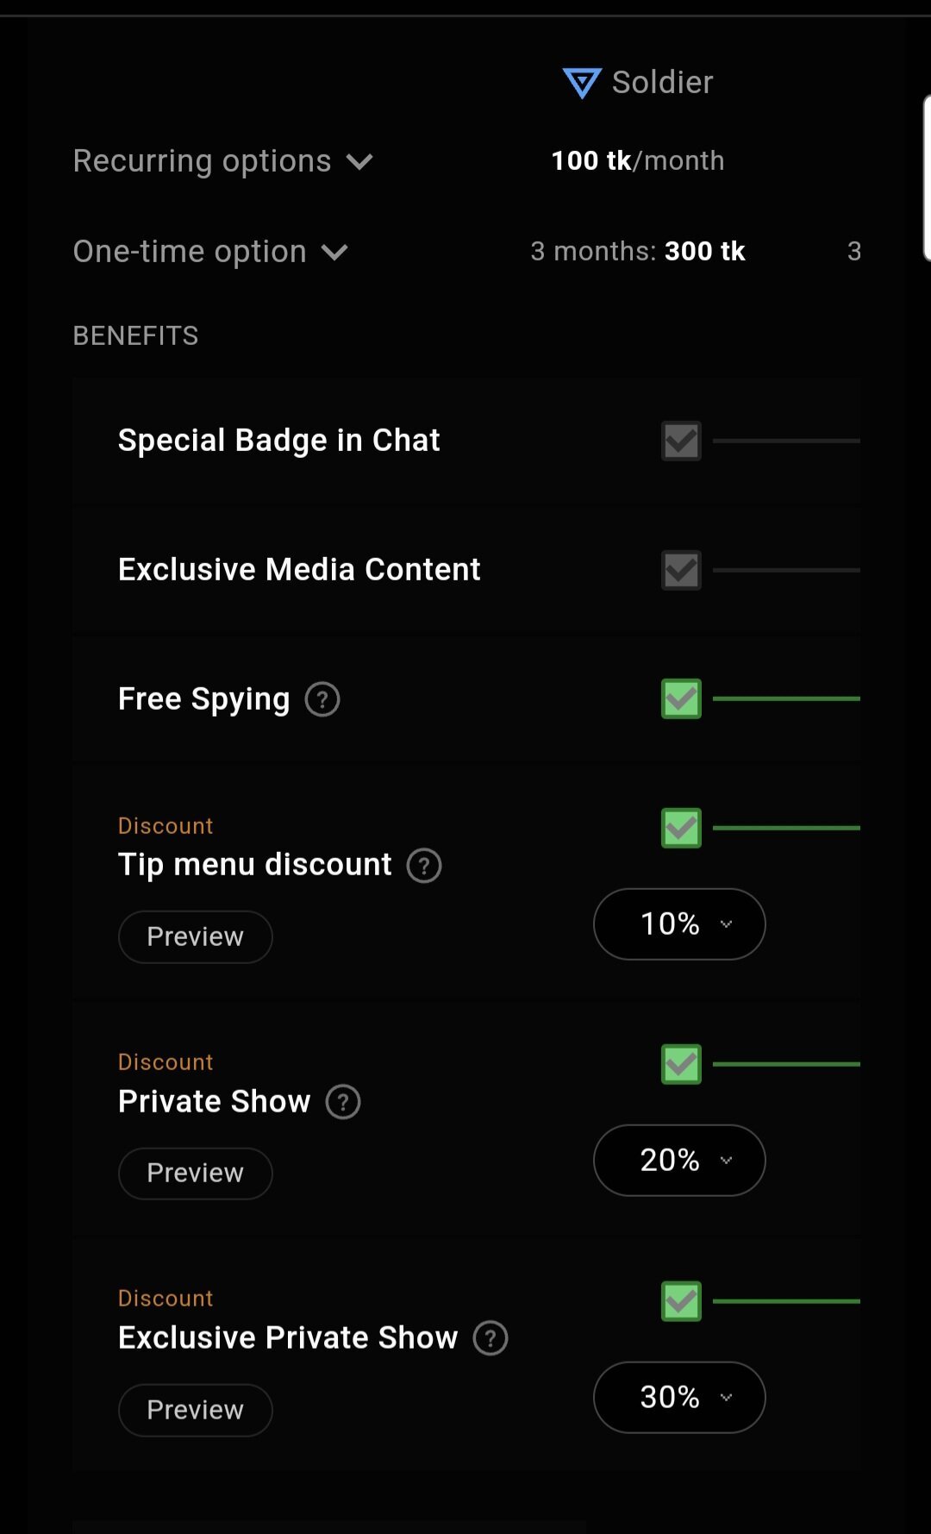The width and height of the screenshot is (931, 1534).
Task: Open Exclusive Private Show help icon
Action: [x=490, y=1338]
